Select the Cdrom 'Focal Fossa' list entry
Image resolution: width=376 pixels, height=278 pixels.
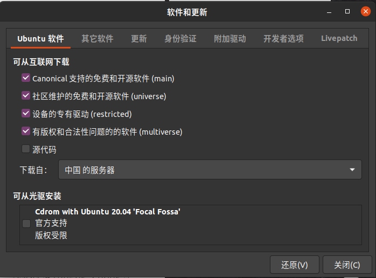point(191,225)
